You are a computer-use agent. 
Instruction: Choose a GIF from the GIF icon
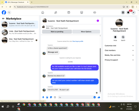(x=55, y=97)
